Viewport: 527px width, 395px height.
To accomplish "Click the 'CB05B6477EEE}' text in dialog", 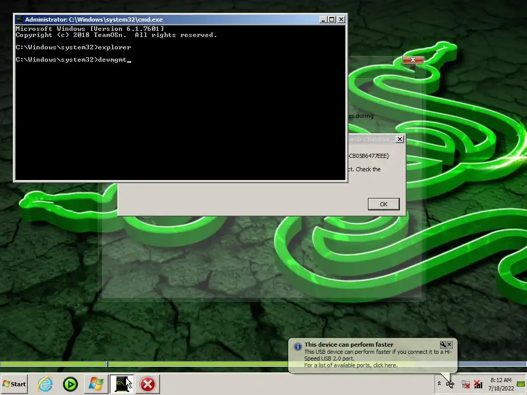I will click(368, 156).
